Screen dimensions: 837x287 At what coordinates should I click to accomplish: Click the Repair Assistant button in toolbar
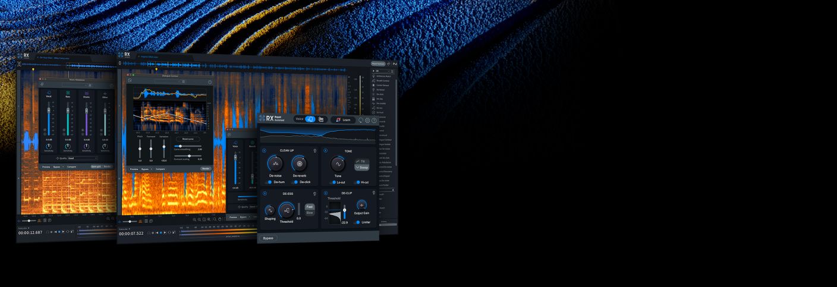click(378, 63)
